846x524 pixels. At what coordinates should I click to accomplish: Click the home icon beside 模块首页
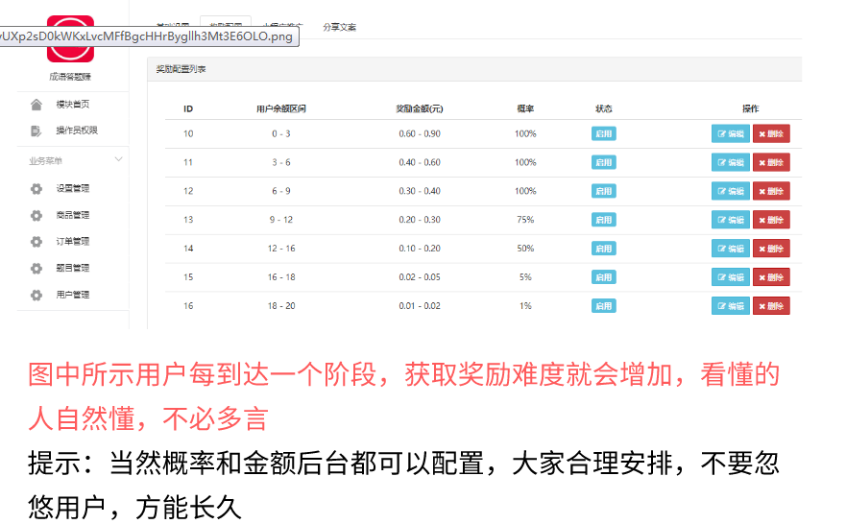coord(36,105)
